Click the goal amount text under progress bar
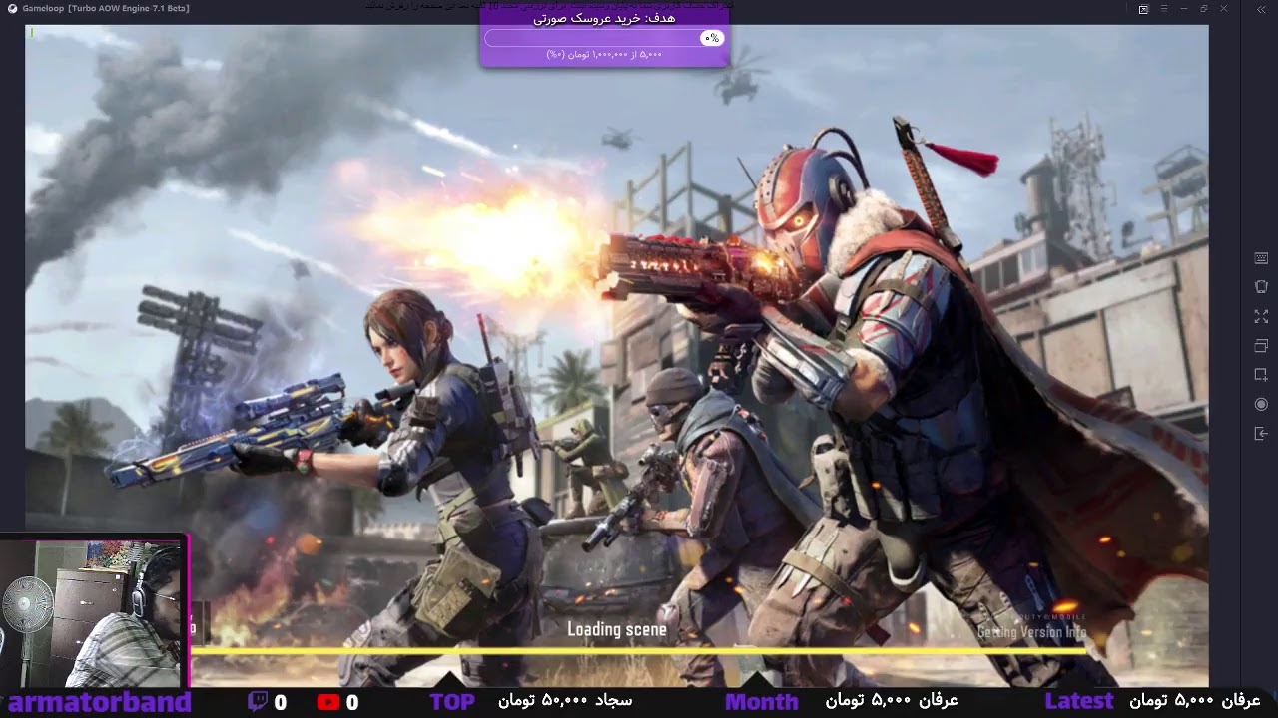 [x=604, y=55]
